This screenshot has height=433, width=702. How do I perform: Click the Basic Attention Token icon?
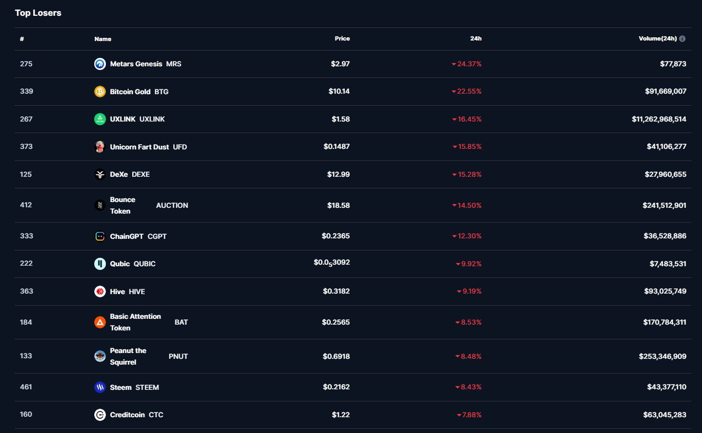coord(100,322)
